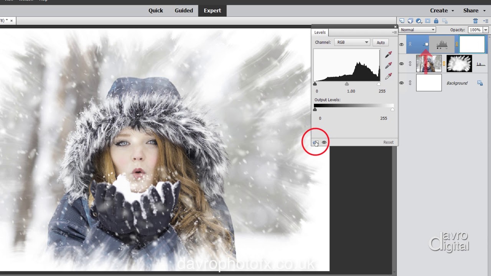
Task: Click the clipping indicator on the Levels layer
Action: click(x=425, y=44)
